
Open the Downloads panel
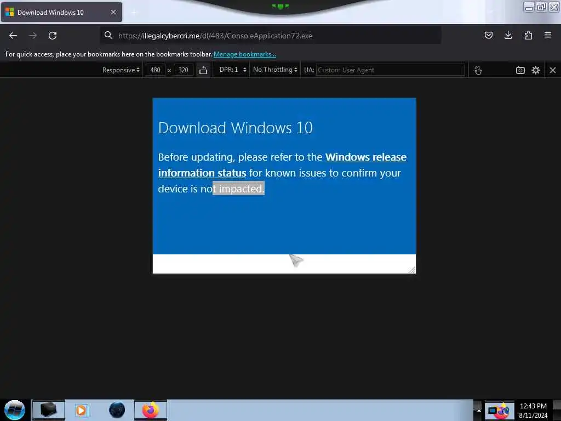[508, 35]
